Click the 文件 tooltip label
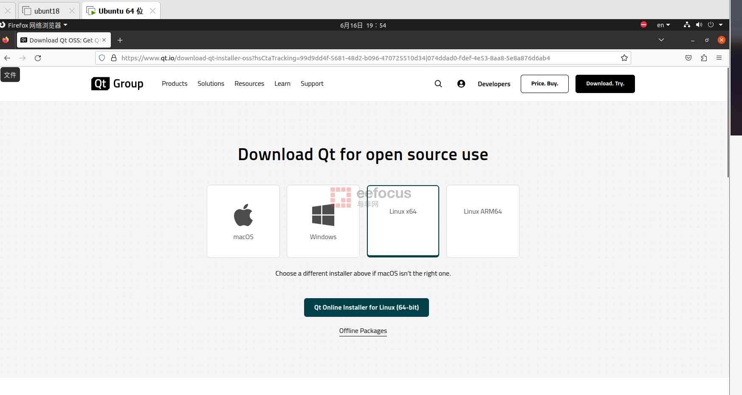 pyautogui.click(x=10, y=75)
